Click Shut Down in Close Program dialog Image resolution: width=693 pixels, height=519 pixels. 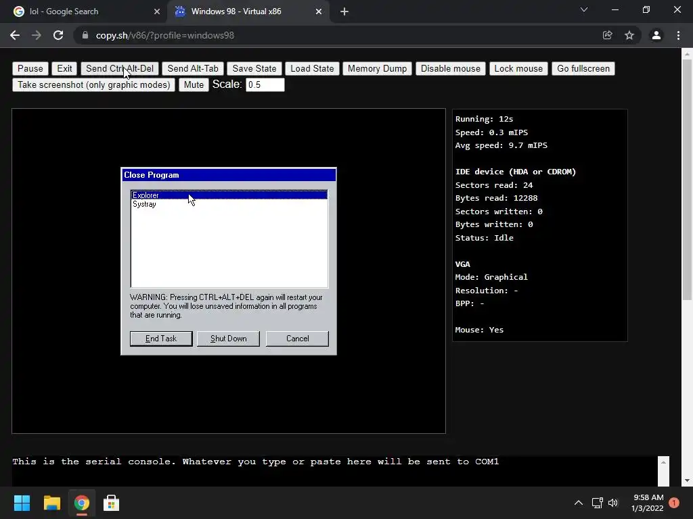pyautogui.click(x=229, y=339)
